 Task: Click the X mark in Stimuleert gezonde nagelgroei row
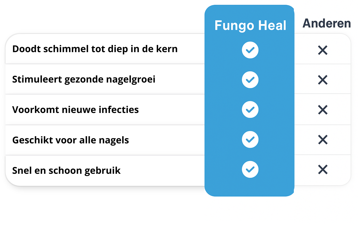pyautogui.click(x=323, y=80)
